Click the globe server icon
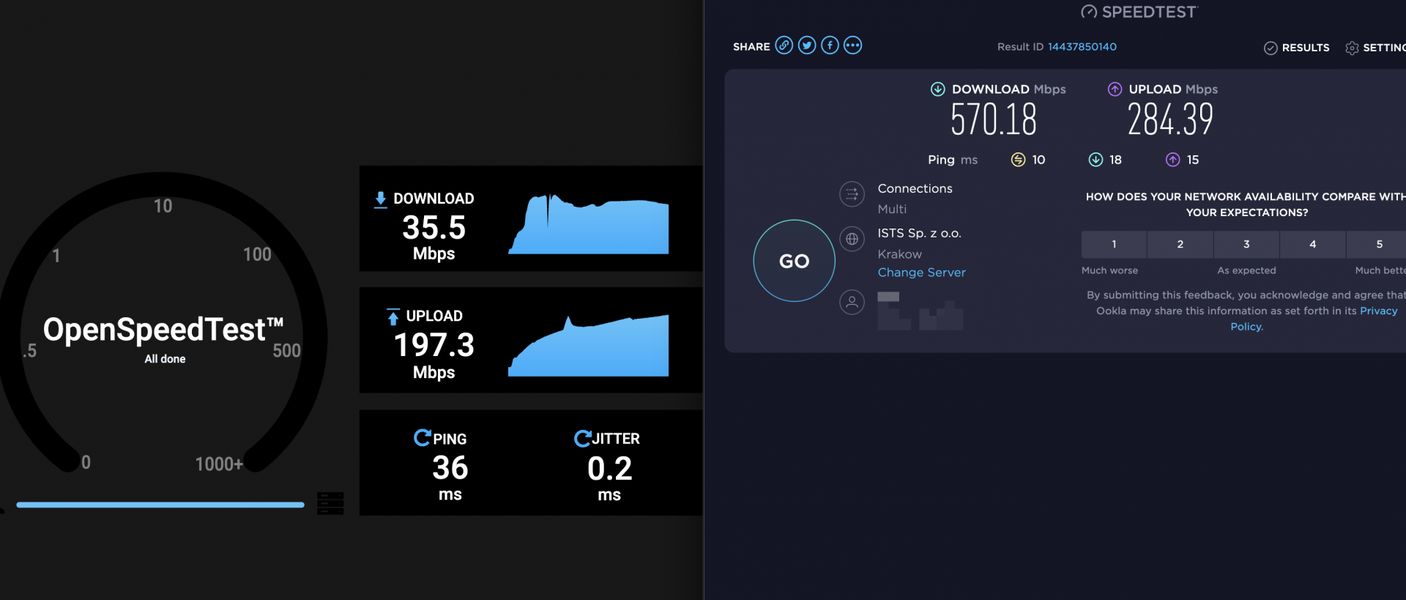 pos(852,239)
